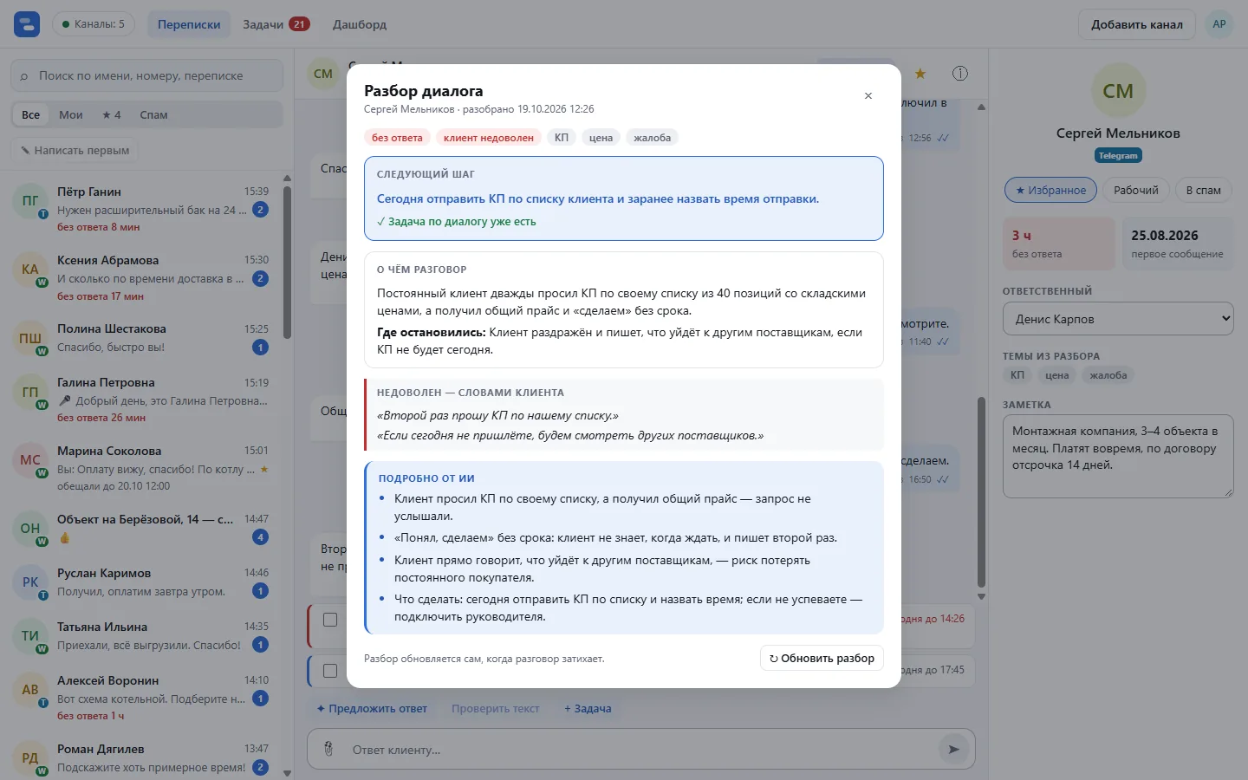Open the Дашборд tab
The image size is (1248, 780).
coord(360,24)
